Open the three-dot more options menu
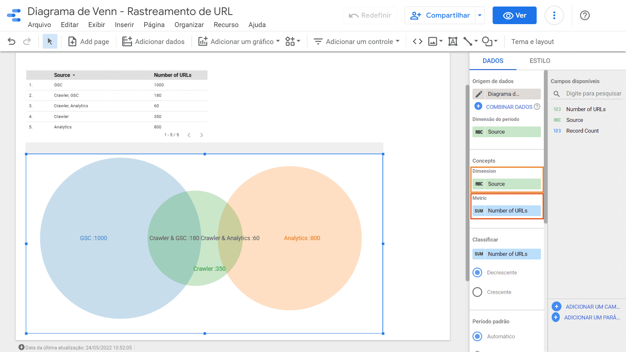Screen dimensions: 626x352 pyautogui.click(x=554, y=15)
